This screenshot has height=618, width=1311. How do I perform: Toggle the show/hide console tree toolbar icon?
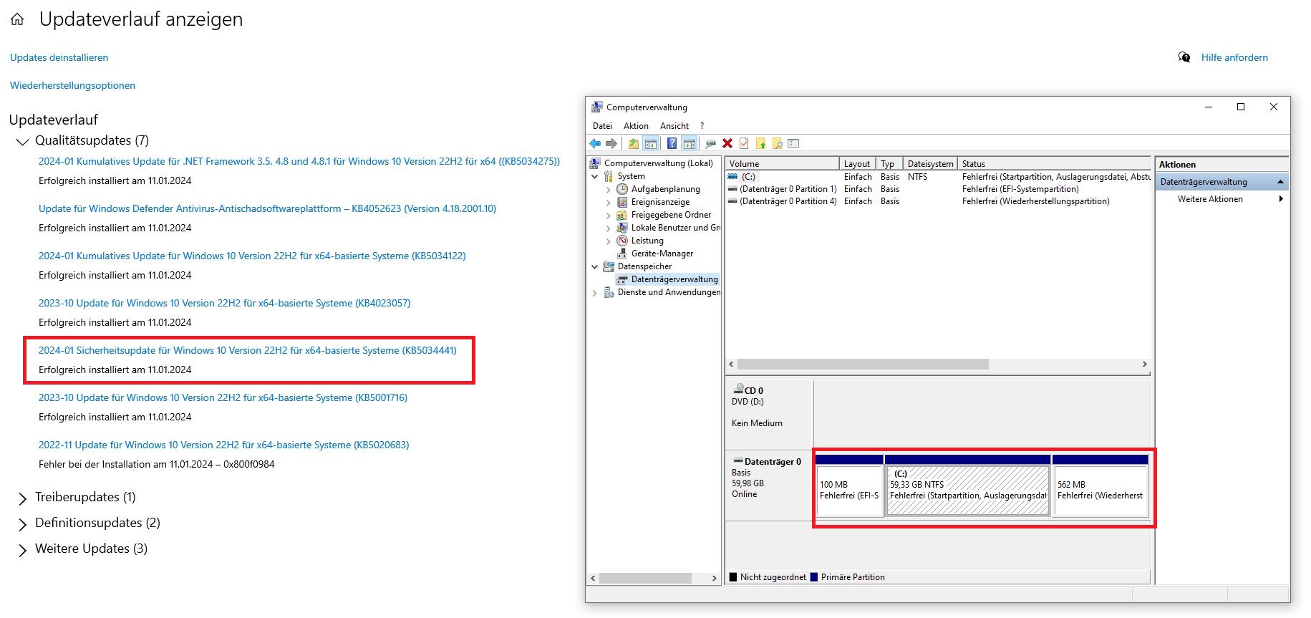[650, 144]
